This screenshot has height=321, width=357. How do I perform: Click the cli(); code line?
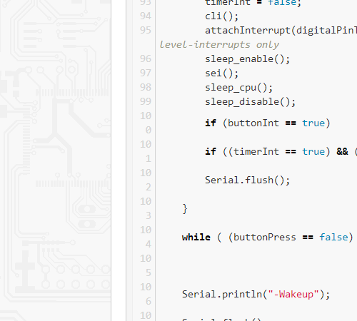221,16
